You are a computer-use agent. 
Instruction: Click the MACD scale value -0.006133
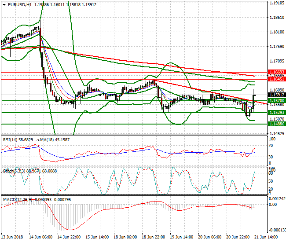[x=276, y=230]
